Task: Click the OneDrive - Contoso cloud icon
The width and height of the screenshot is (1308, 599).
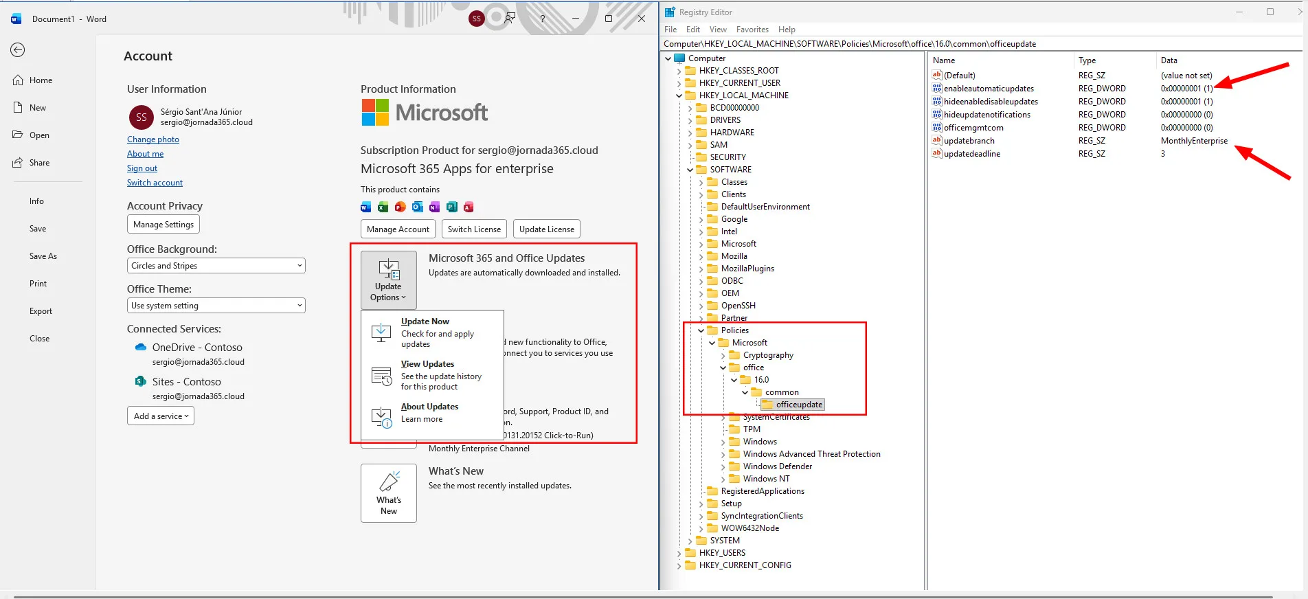Action: (x=141, y=347)
